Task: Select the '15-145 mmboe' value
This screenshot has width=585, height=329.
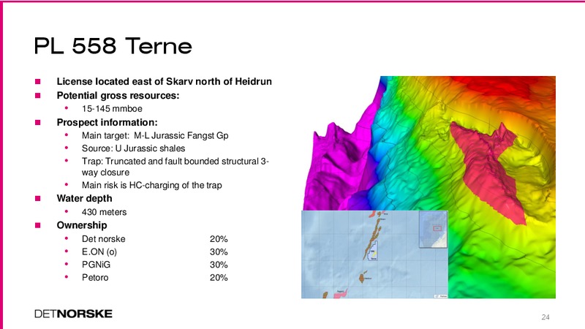Action: coord(112,108)
